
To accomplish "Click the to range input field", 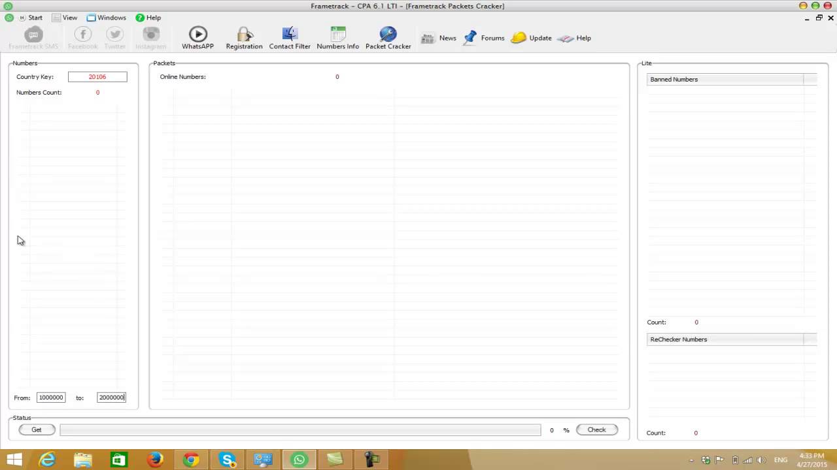I will pyautogui.click(x=111, y=397).
